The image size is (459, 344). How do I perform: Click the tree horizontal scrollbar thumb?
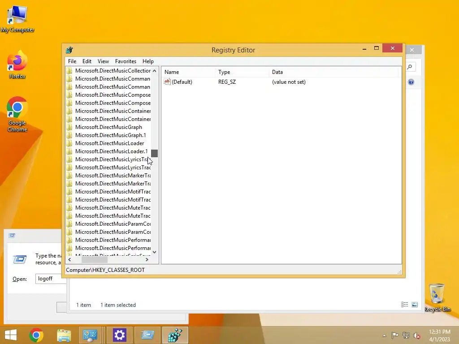(x=94, y=259)
